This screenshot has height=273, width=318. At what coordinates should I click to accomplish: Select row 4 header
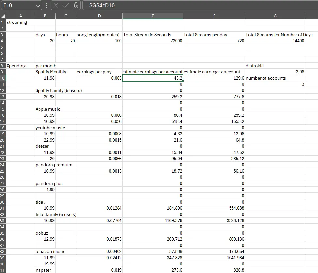pyautogui.click(x=3, y=41)
